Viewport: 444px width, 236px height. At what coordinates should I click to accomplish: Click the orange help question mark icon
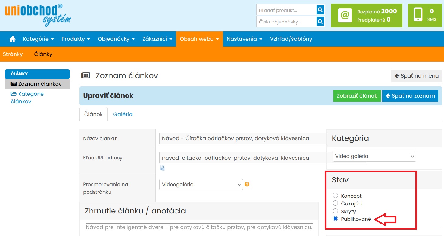tap(247, 184)
